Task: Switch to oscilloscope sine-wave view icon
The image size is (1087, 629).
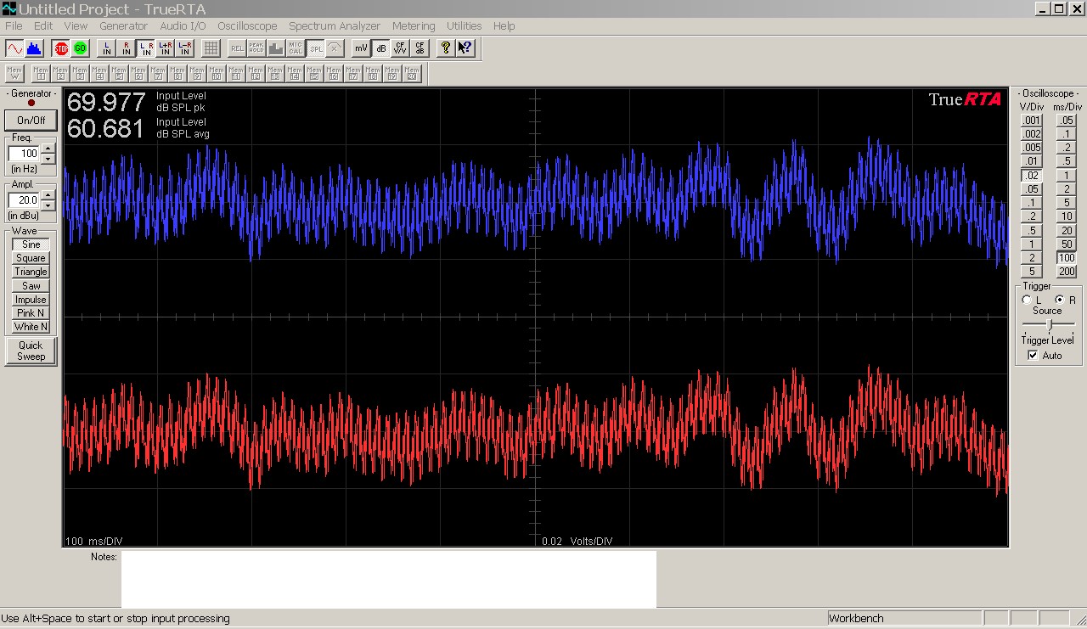Action: click(14, 48)
